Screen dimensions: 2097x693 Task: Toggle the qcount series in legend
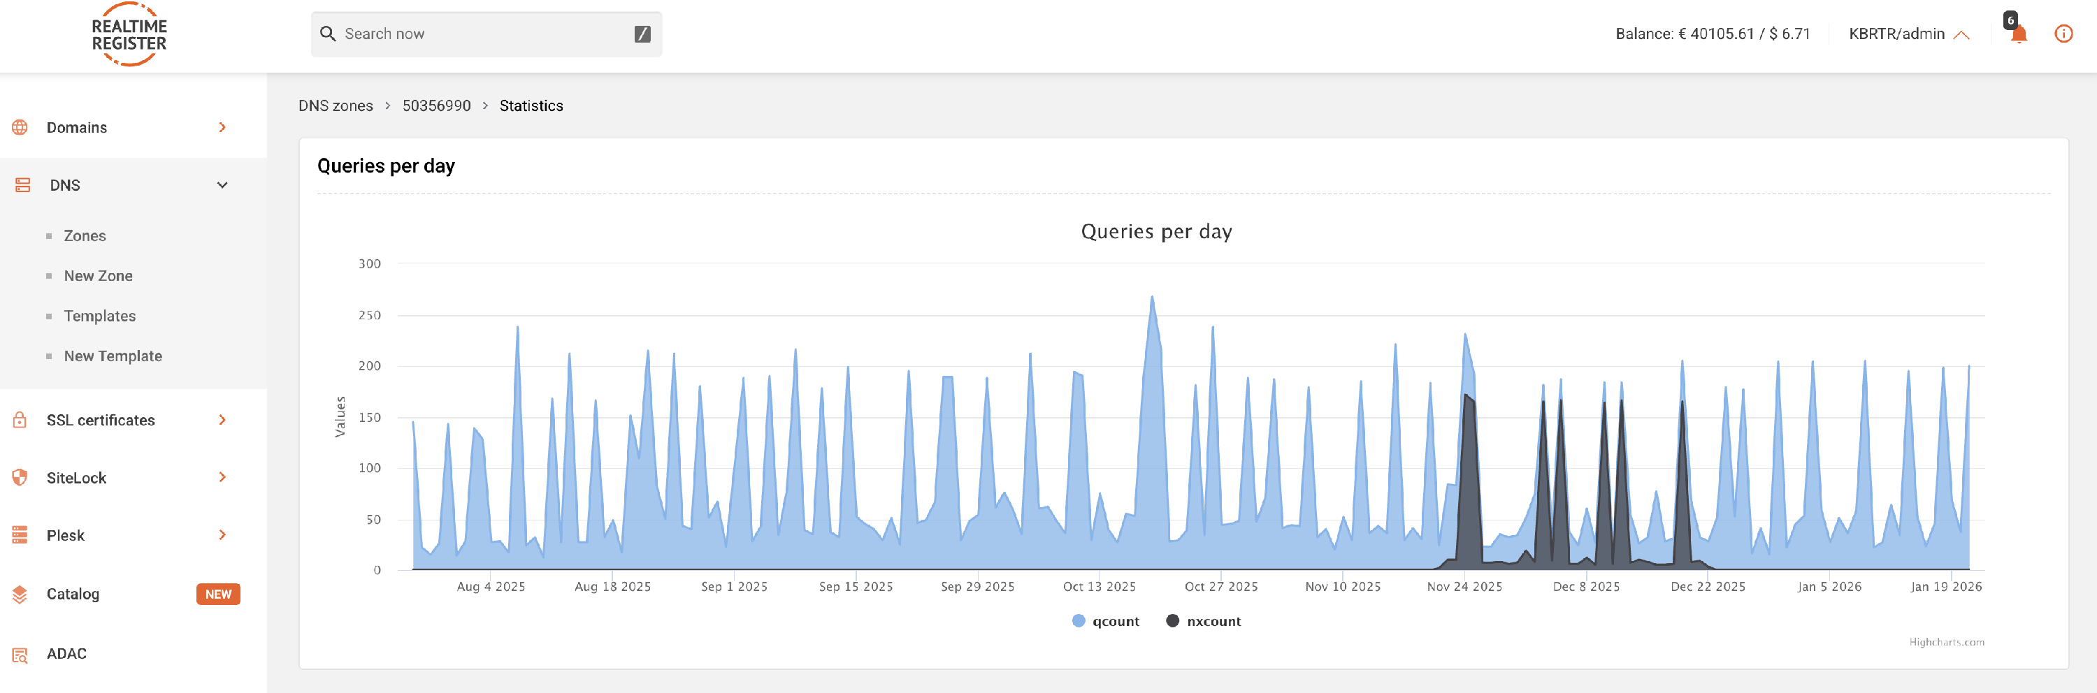click(x=1107, y=622)
